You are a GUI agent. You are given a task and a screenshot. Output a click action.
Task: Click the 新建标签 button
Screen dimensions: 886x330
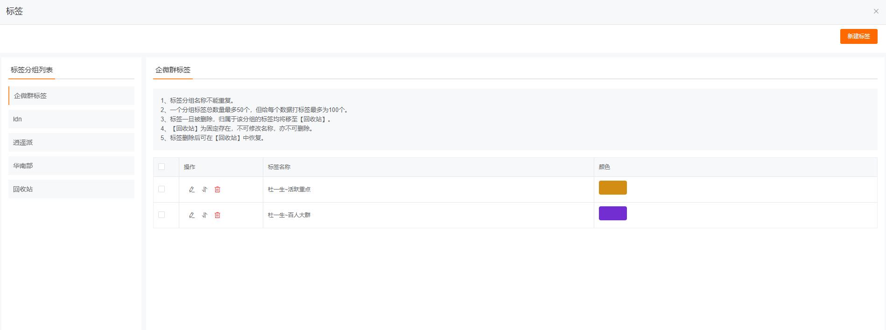858,36
